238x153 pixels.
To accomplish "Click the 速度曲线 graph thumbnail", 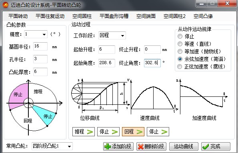I will [154, 97].
